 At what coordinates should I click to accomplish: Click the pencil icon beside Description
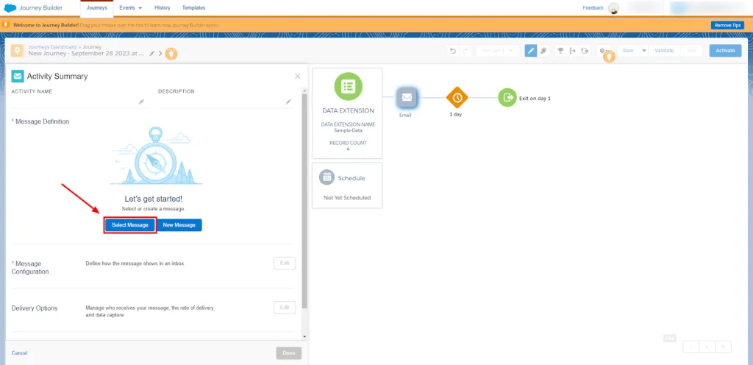(288, 102)
